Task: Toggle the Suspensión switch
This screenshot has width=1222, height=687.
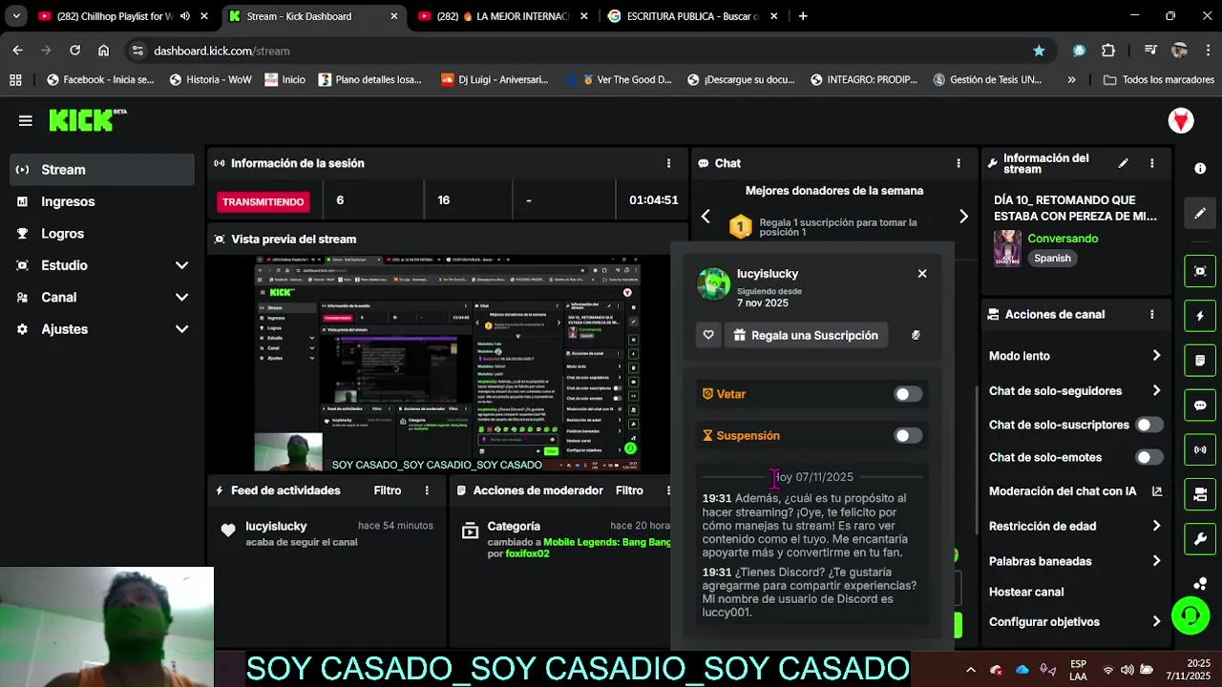Action: point(908,436)
